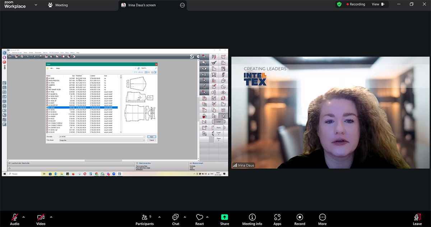Image resolution: width=431 pixels, height=227 pixels.
Task: Open the View layout options
Action: [377, 4]
